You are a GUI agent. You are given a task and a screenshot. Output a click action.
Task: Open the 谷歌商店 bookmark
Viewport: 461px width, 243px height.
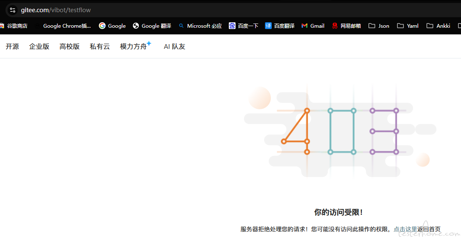(x=14, y=26)
